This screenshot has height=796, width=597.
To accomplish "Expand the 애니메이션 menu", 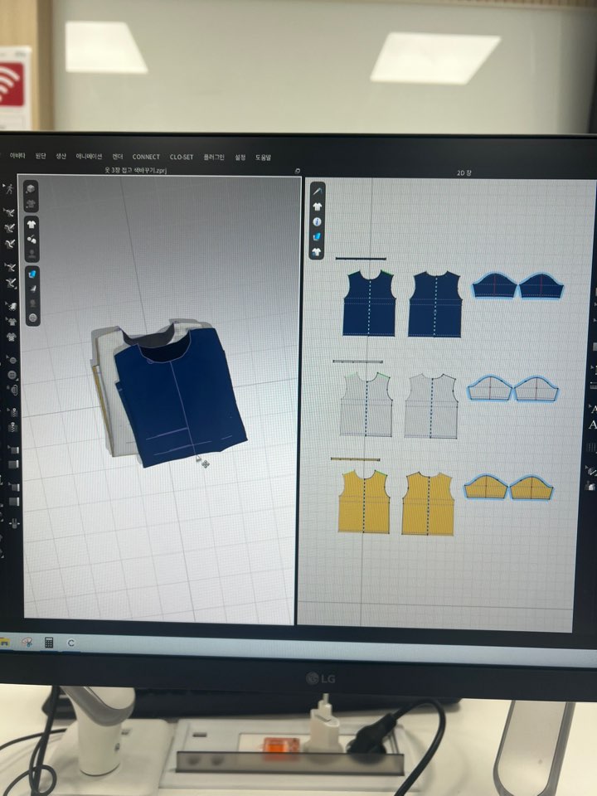I will click(x=89, y=156).
